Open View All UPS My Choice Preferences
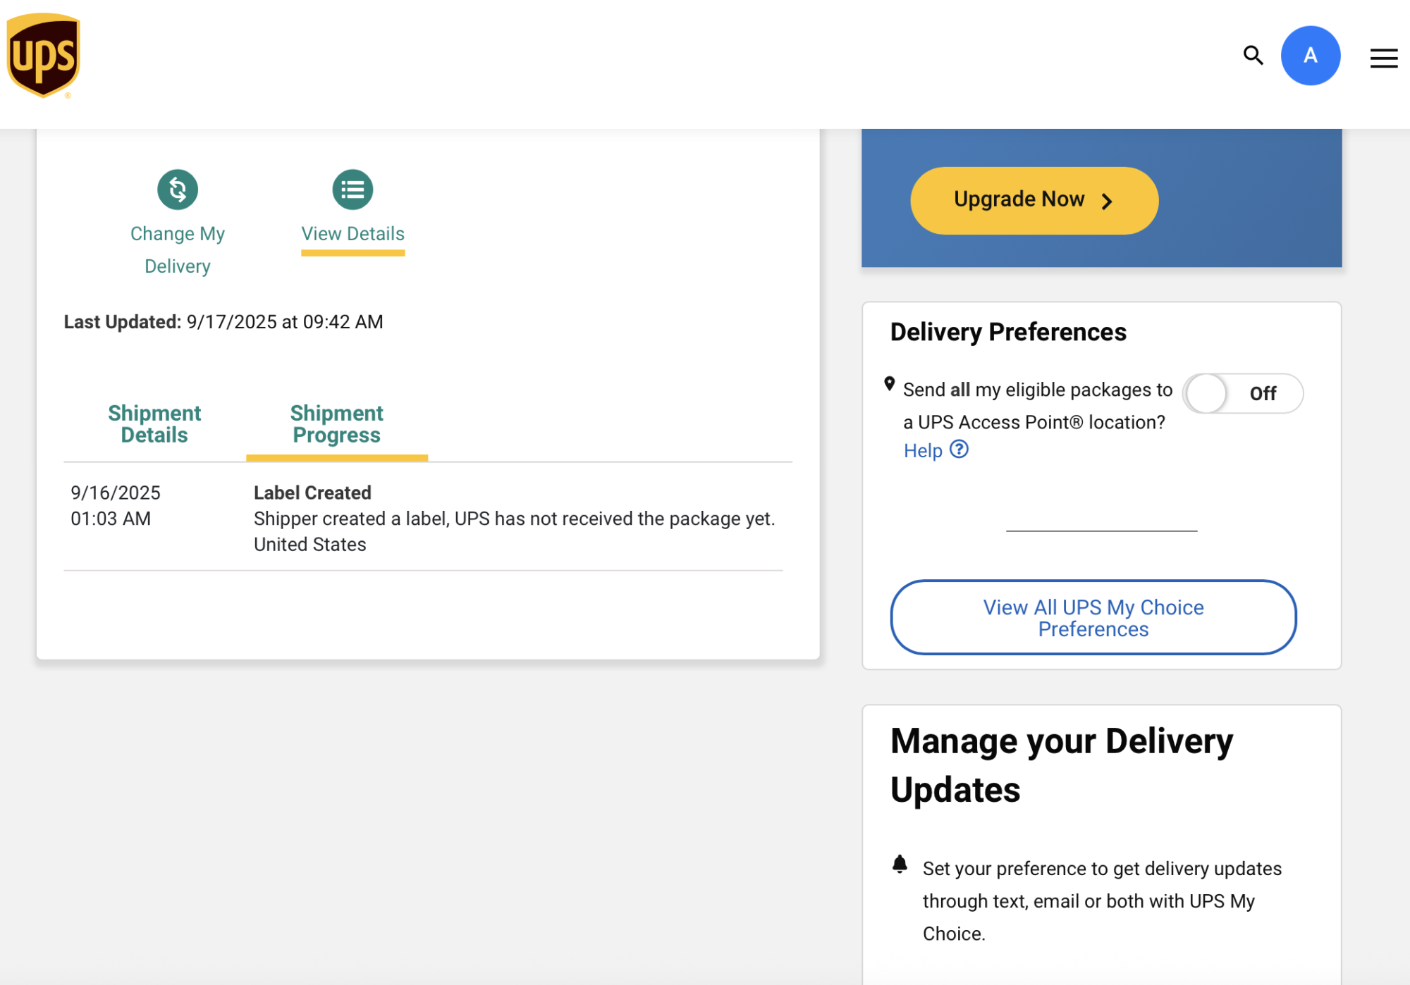Image resolution: width=1410 pixels, height=985 pixels. pyautogui.click(x=1093, y=617)
